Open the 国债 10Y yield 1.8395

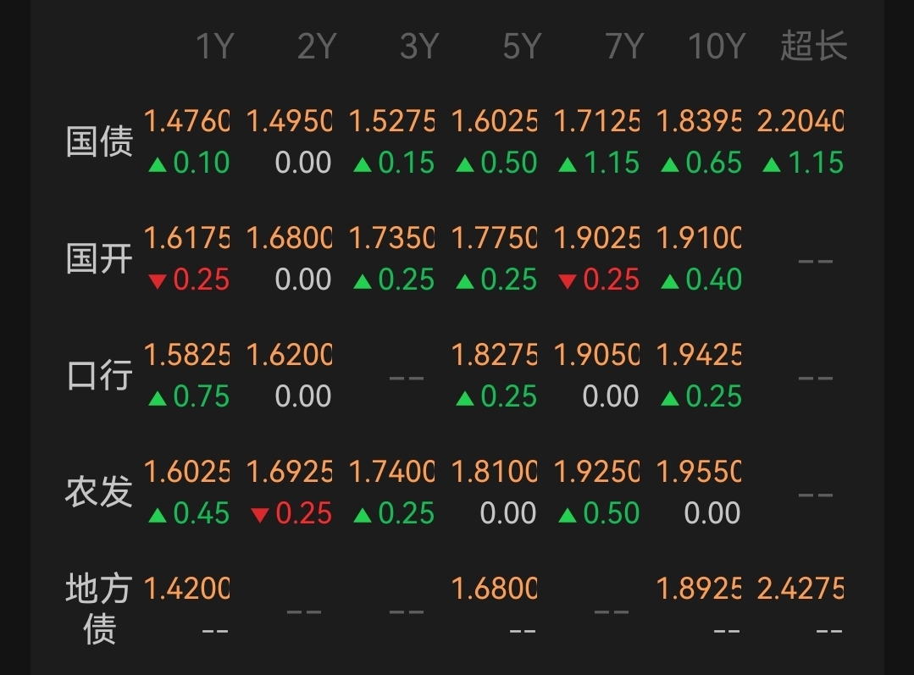click(699, 122)
